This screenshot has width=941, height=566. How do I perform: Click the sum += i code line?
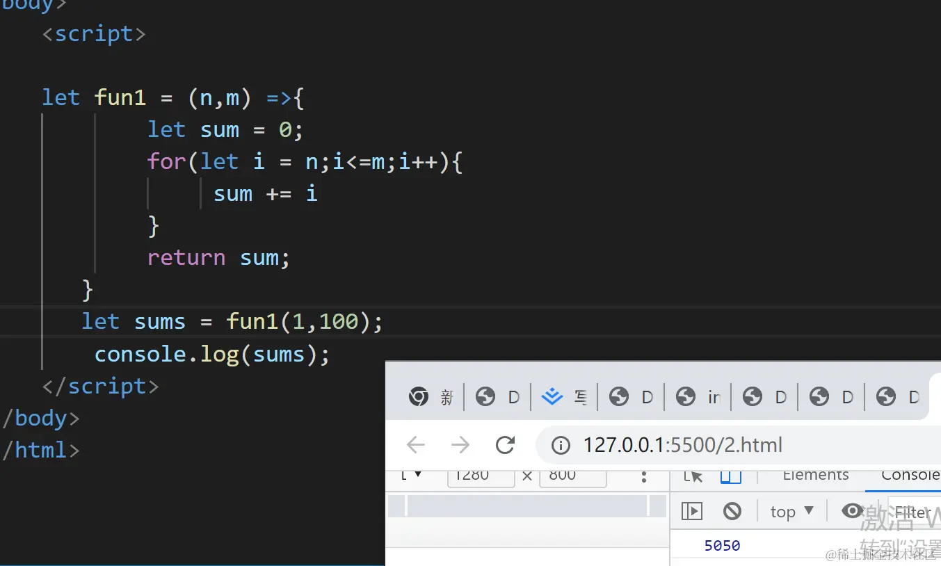pyautogui.click(x=265, y=193)
